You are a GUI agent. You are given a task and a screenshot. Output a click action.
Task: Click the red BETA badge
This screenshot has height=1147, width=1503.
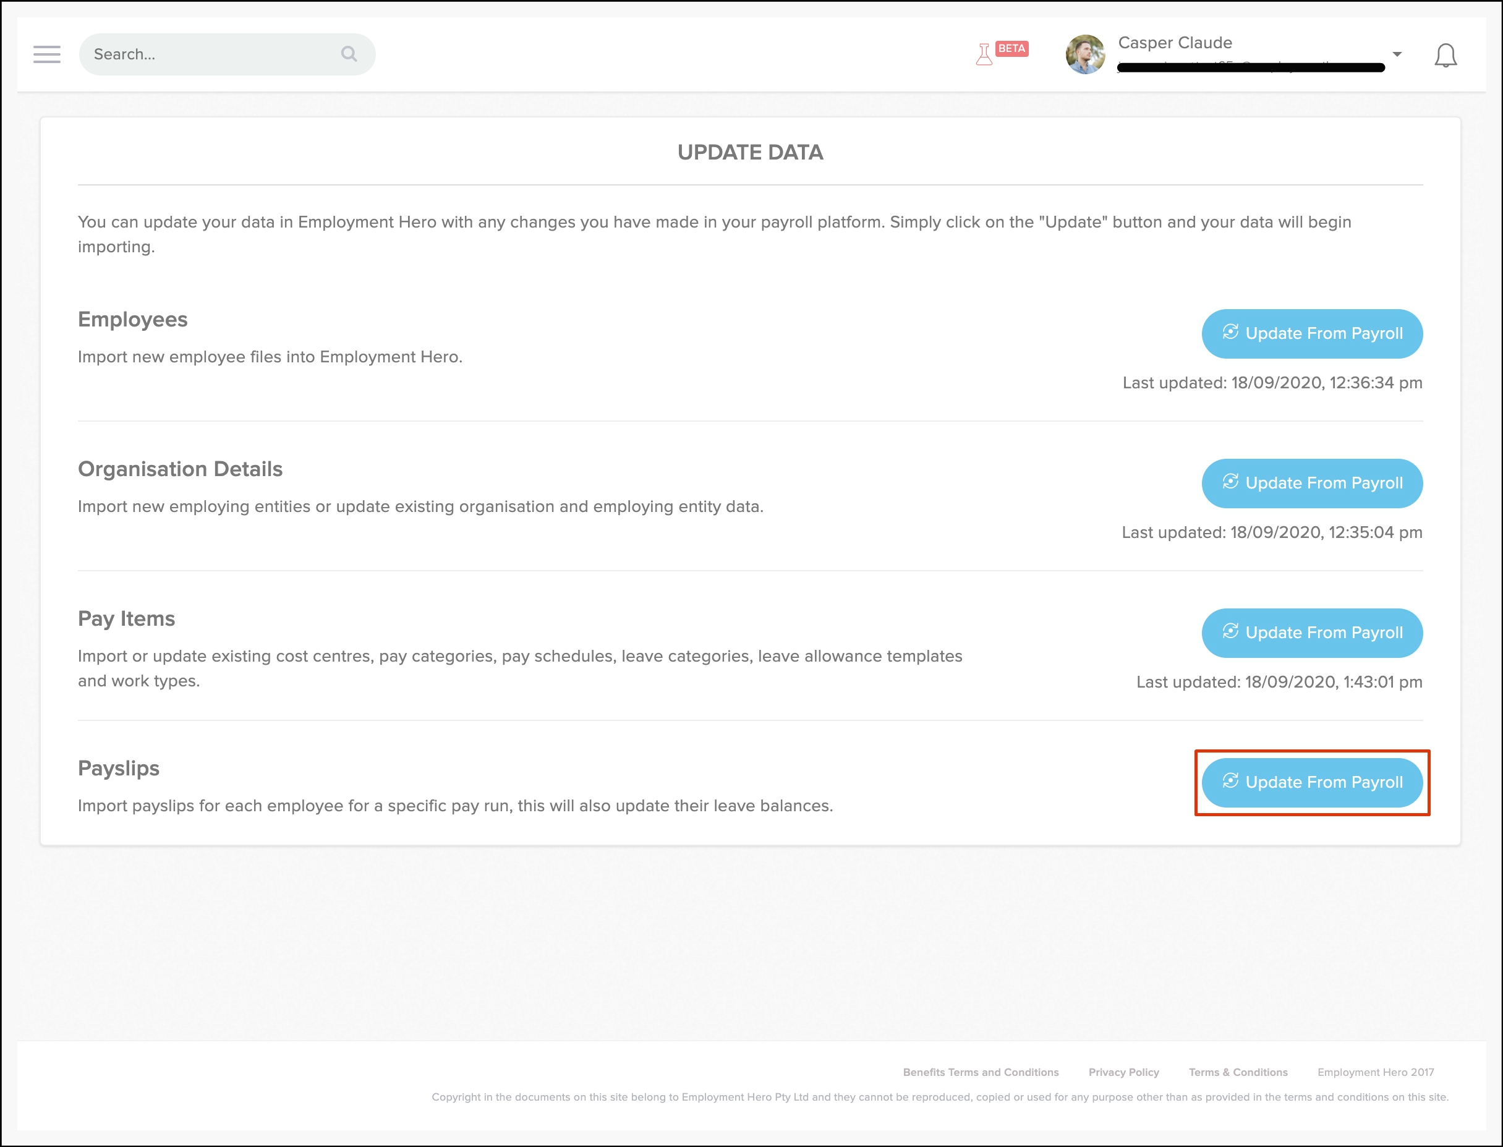(1011, 48)
